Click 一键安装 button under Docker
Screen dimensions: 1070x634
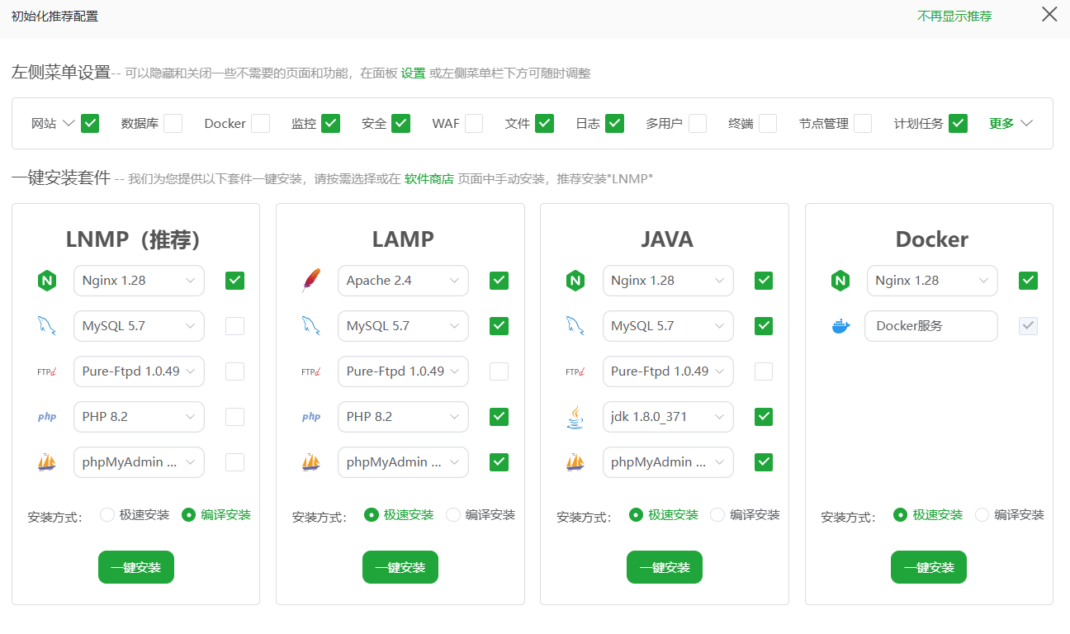(929, 567)
